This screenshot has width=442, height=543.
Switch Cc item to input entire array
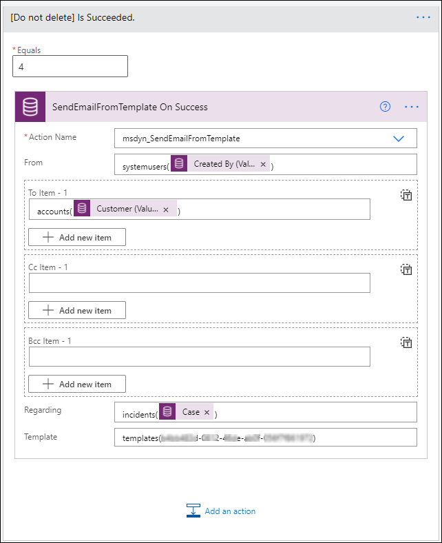[406, 269]
